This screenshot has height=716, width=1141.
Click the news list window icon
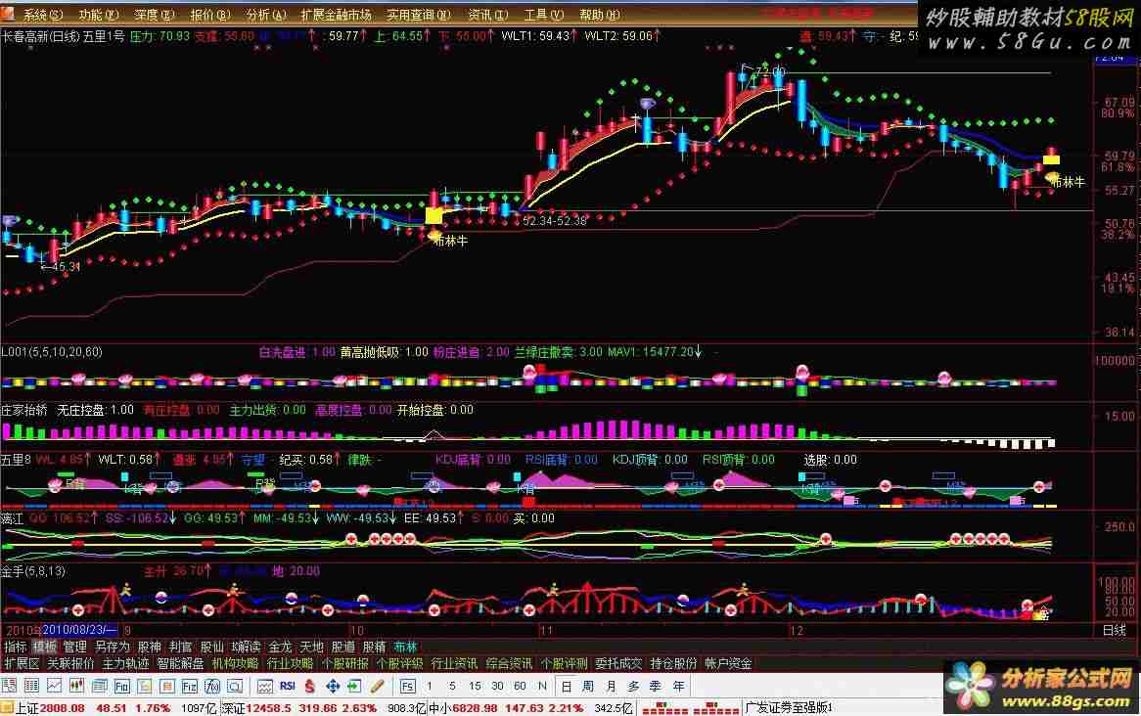pos(99,686)
